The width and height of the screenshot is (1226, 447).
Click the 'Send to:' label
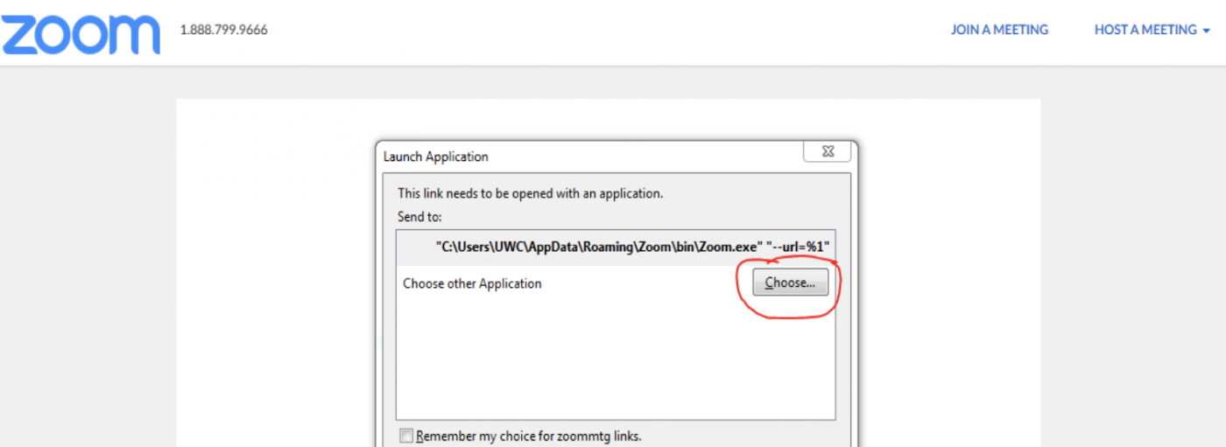420,216
